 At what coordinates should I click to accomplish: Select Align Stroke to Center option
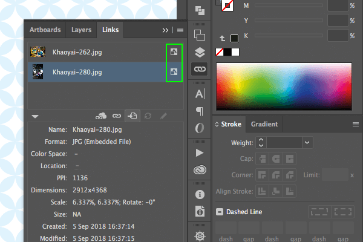coord(262,191)
